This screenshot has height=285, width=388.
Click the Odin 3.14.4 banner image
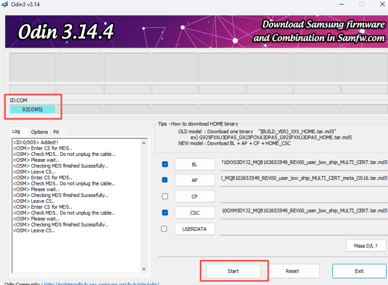coord(196,32)
